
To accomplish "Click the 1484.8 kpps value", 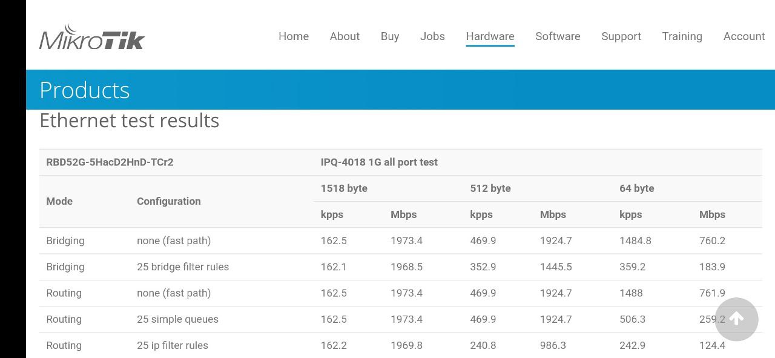I will 635,240.
